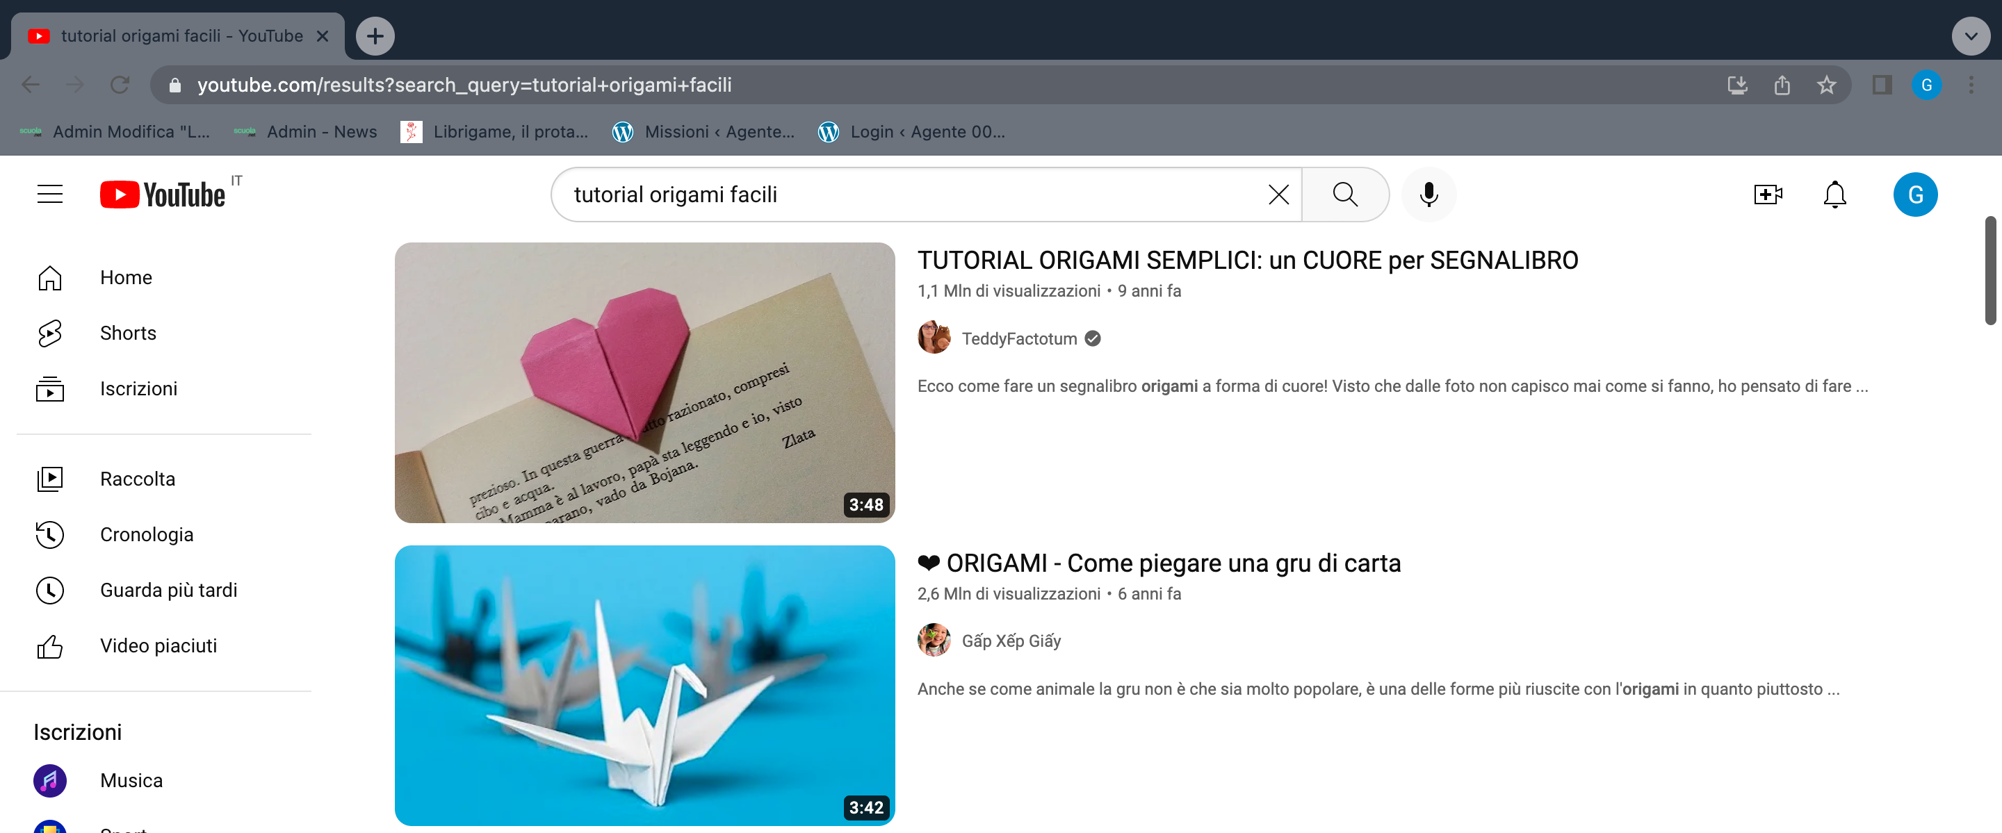Viewport: 2002px width, 833px height.
Task: Click the page vertical scrollbar thumb
Action: (1990, 270)
